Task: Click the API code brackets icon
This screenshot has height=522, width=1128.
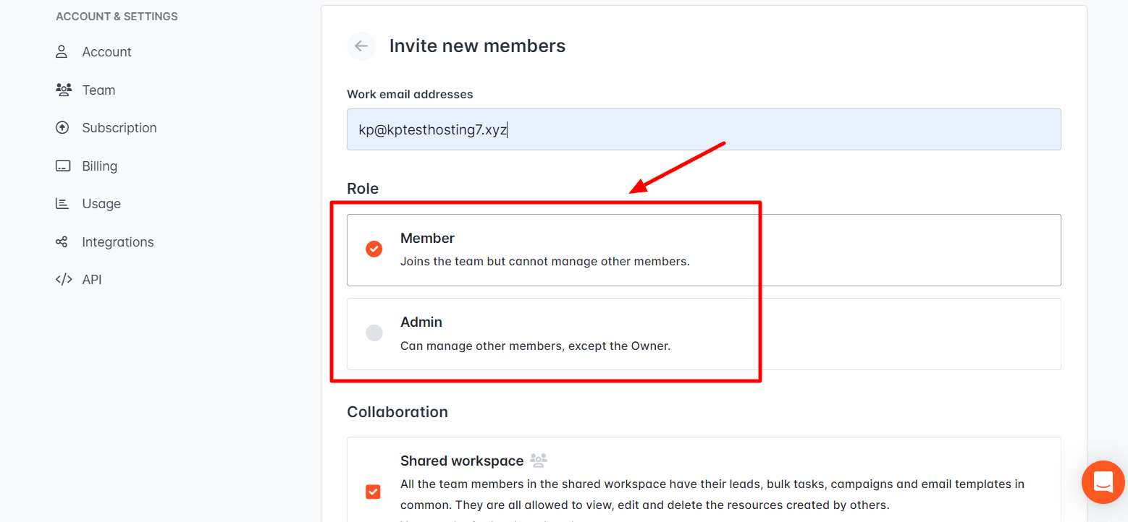Action: coord(64,280)
